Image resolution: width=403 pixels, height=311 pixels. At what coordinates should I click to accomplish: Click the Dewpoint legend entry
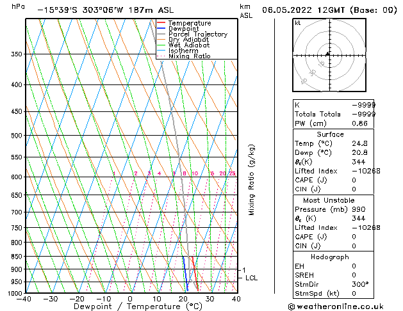tap(183, 29)
